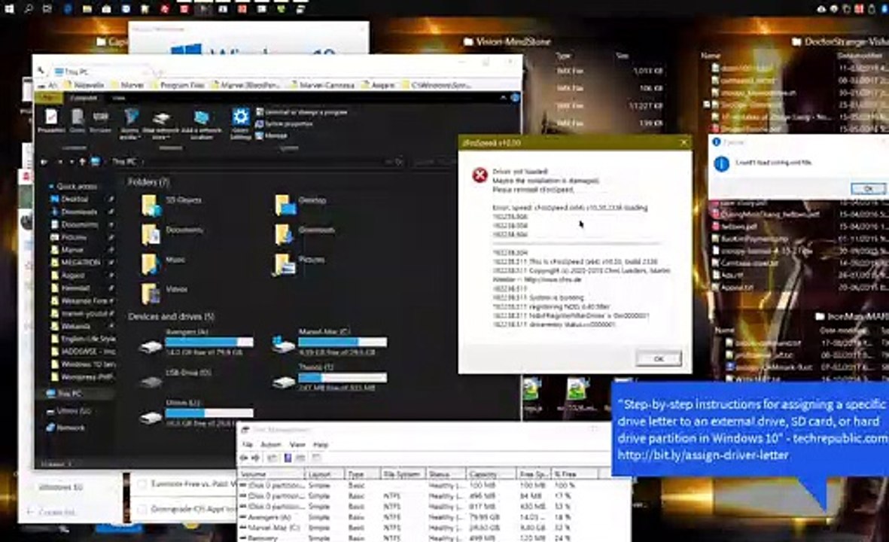Click Add a network location icon
The width and height of the screenshot is (889, 542).
[201, 125]
